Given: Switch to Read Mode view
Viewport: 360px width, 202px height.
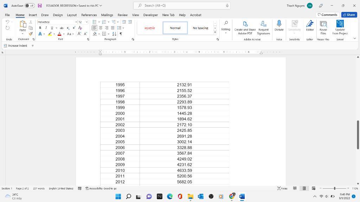Looking at the screenshot, I should (295, 188).
